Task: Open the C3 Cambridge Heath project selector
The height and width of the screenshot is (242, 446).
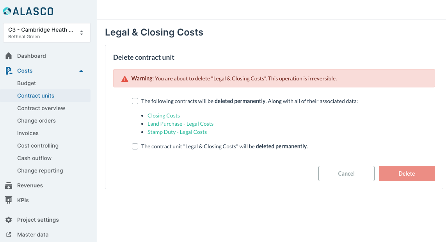Action: [x=47, y=33]
